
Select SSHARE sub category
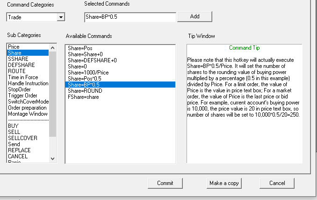(18, 59)
